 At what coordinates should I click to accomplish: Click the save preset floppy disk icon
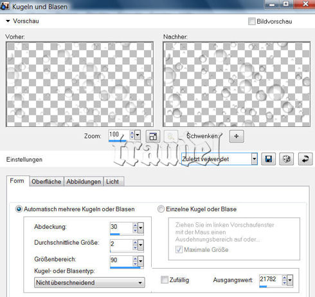268,159
